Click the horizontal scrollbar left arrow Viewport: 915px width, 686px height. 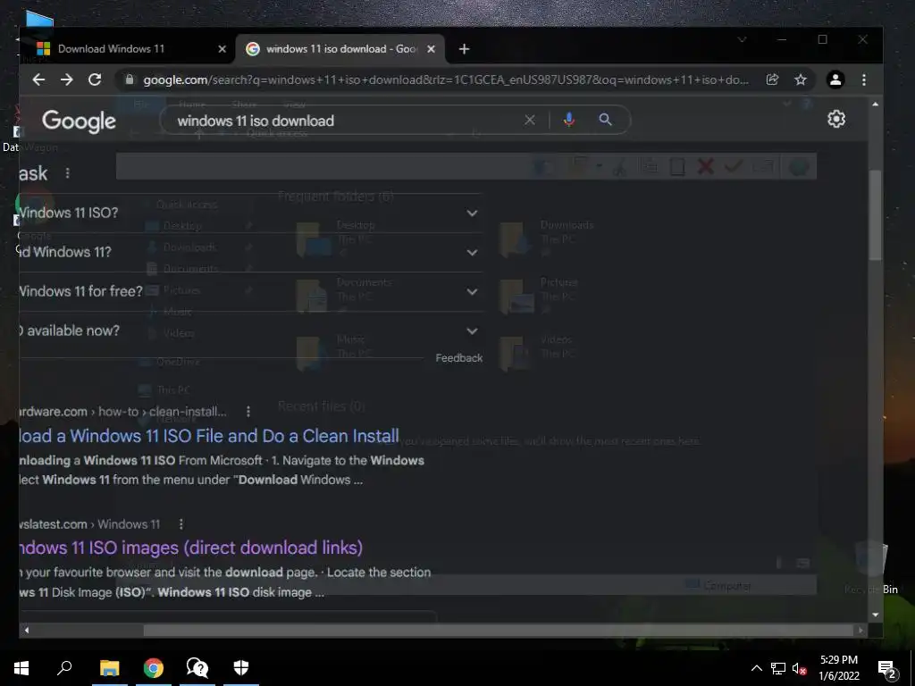click(26, 630)
